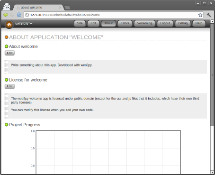The width and height of the screenshot is (215, 175).
Task: Click the address bar URL field
Action: click(x=110, y=15)
